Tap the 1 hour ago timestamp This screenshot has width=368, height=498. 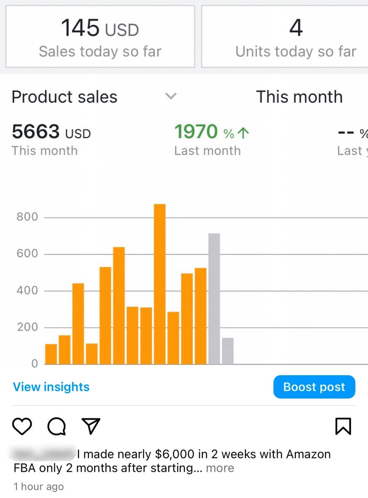click(38, 486)
